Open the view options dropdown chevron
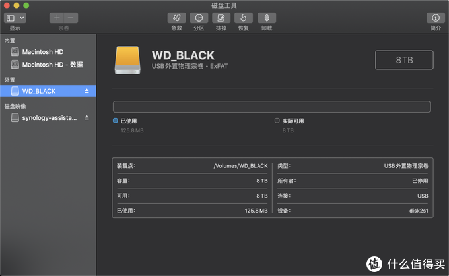The image size is (449, 276). 22,18
